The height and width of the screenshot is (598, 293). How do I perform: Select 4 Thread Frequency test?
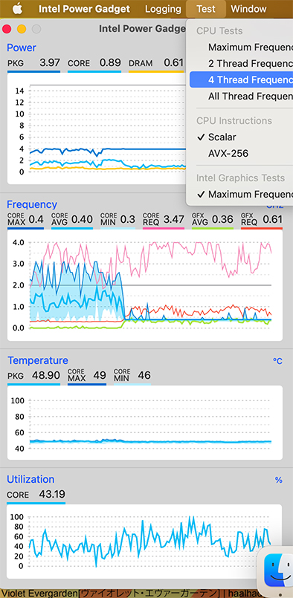(x=241, y=79)
